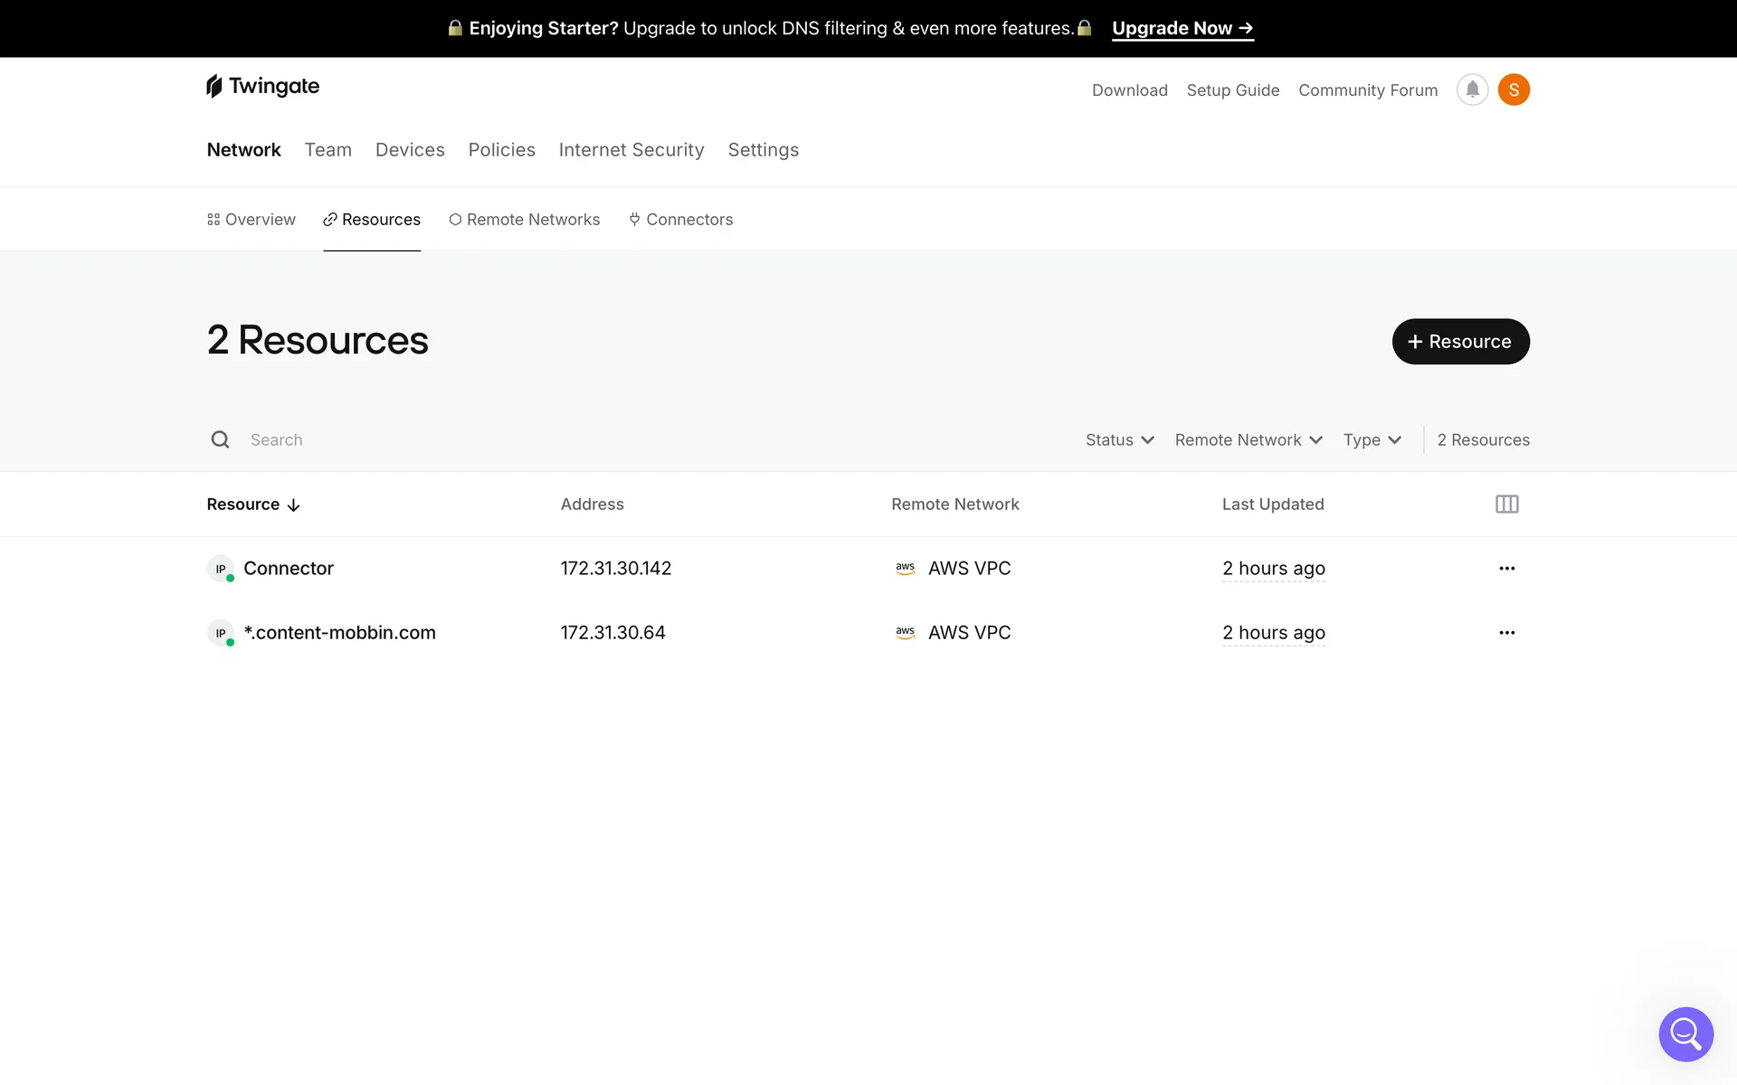1737x1085 pixels.
Task: Open three-dot menu for *.content-mobbin.com
Action: tap(1506, 633)
